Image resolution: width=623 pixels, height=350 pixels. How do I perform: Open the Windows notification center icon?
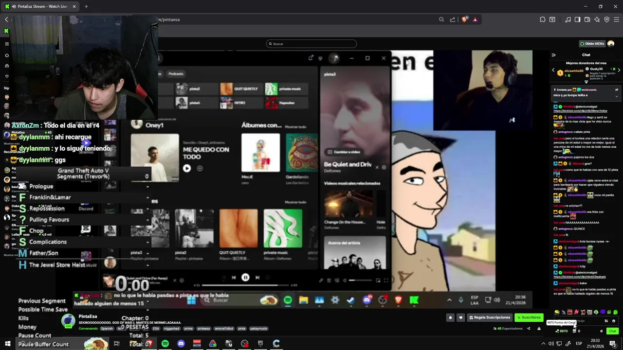(x=613, y=344)
